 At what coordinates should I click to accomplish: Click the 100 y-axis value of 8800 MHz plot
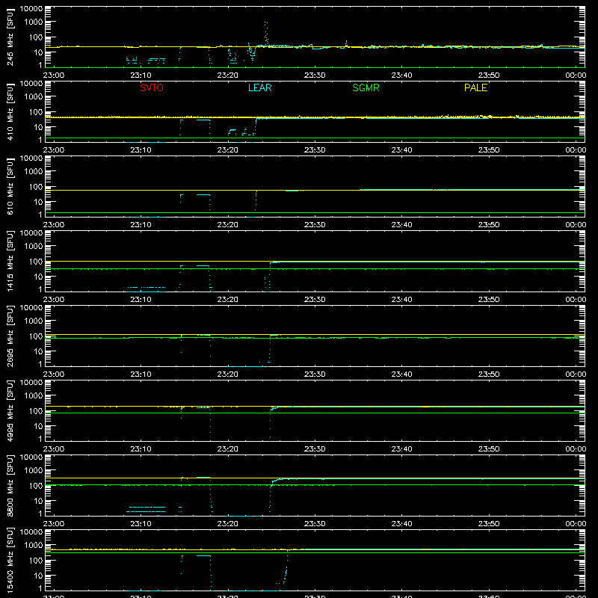[36, 486]
